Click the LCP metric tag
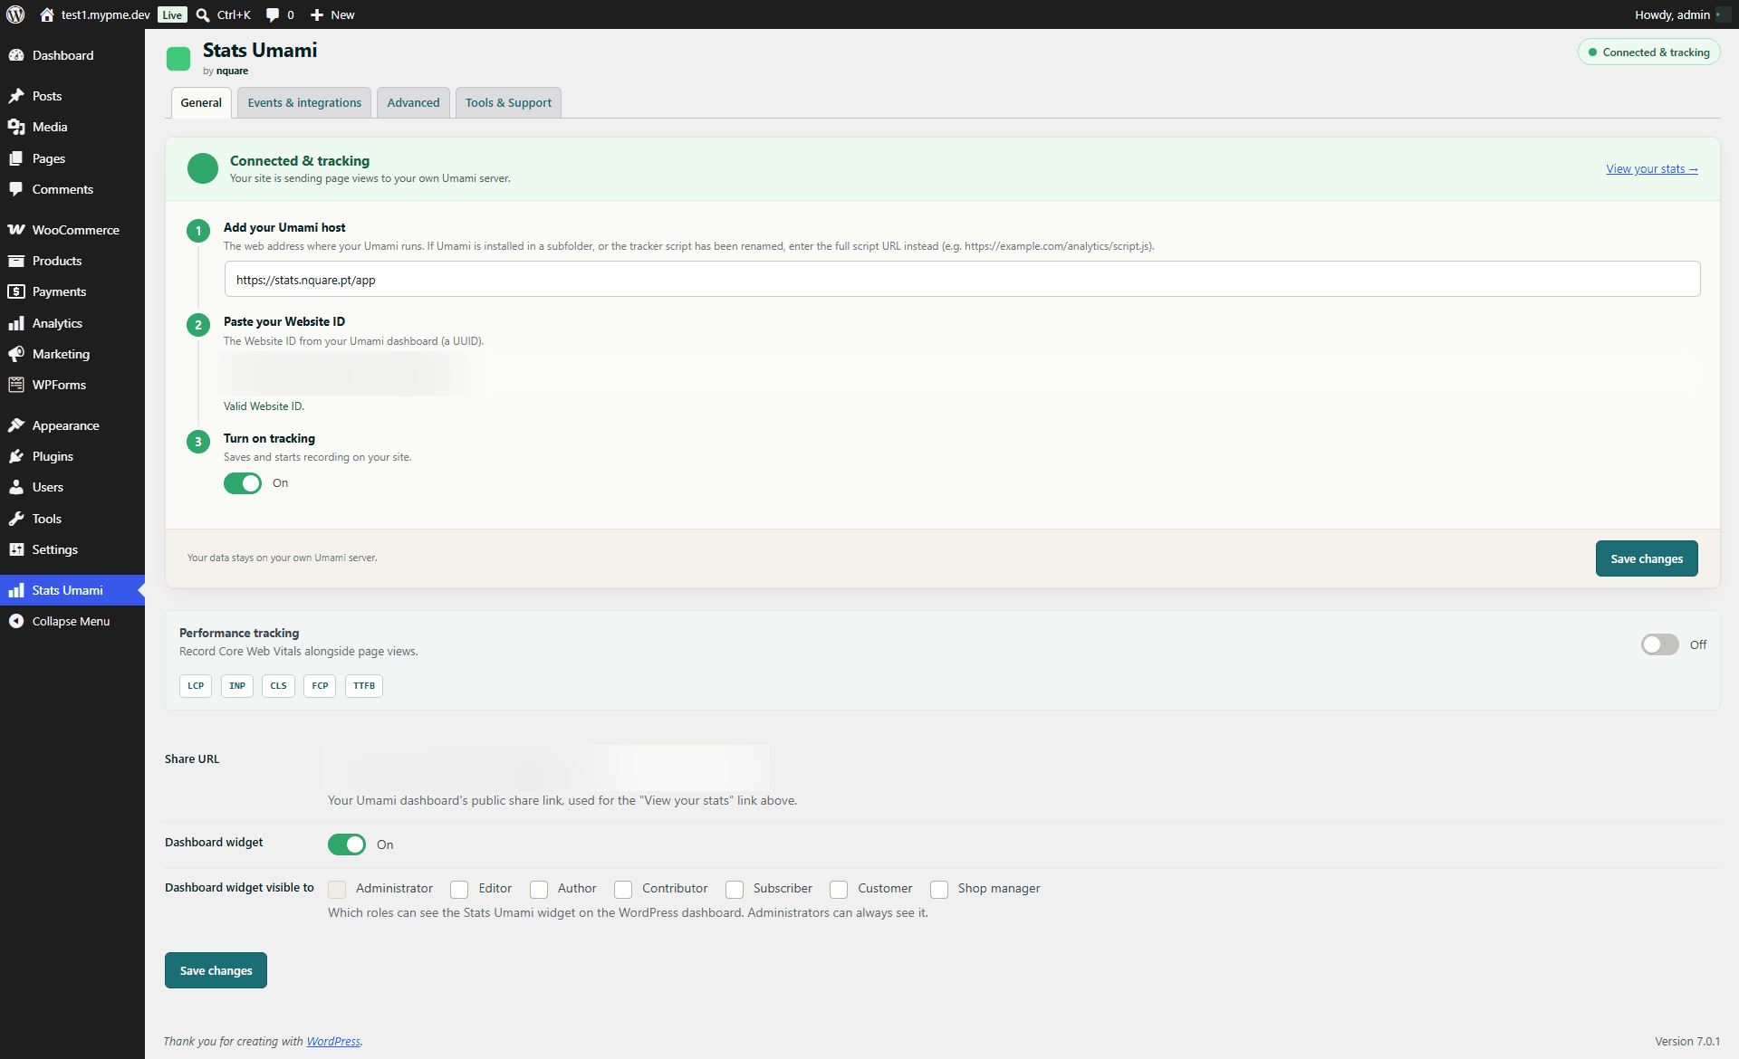The image size is (1739, 1059). (x=196, y=686)
